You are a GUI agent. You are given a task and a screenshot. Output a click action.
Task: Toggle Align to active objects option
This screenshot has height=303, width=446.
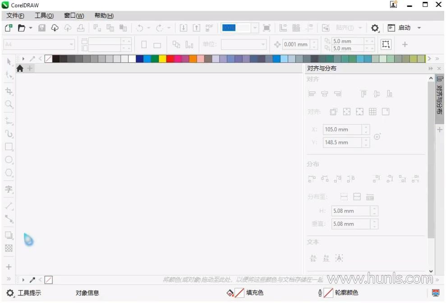coord(333,112)
